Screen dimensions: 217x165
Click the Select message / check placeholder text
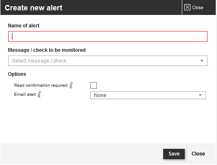[39, 61]
